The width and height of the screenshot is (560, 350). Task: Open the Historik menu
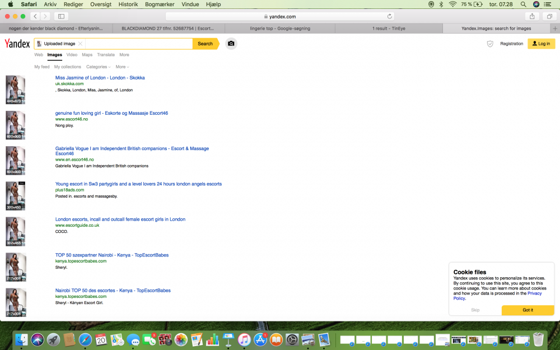(128, 4)
